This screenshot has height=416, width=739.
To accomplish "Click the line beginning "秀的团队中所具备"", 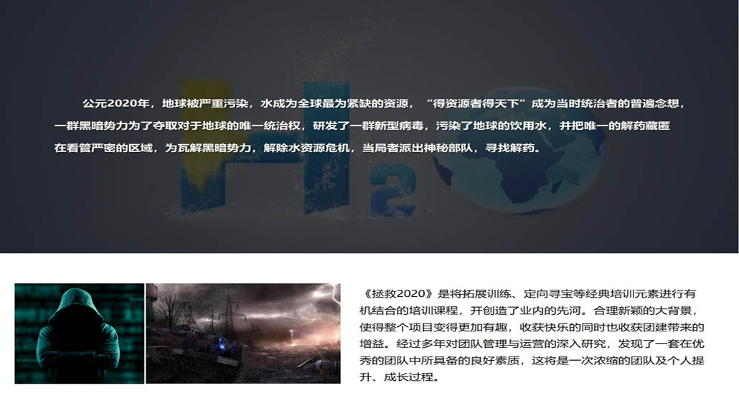I will click(532, 360).
